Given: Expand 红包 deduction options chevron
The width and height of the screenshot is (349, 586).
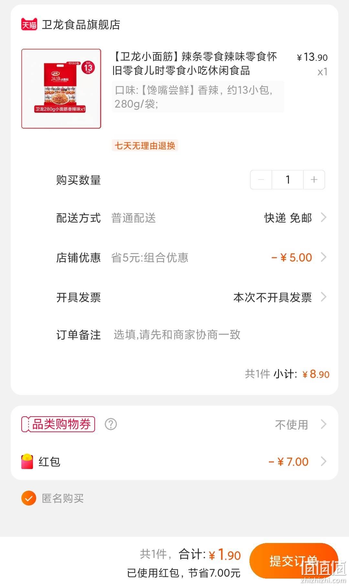Looking at the screenshot, I should 323,461.
